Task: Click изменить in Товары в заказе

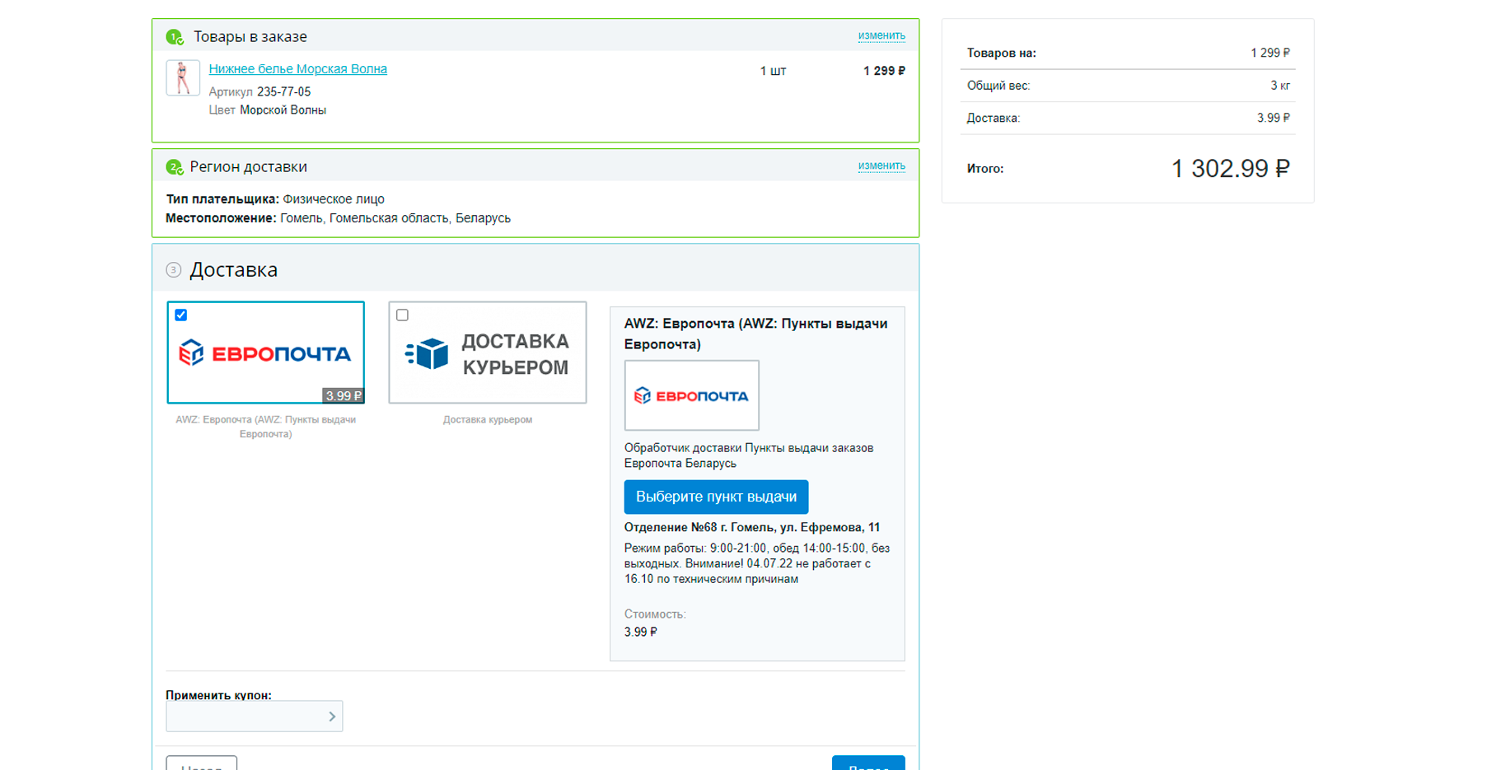Action: click(881, 35)
